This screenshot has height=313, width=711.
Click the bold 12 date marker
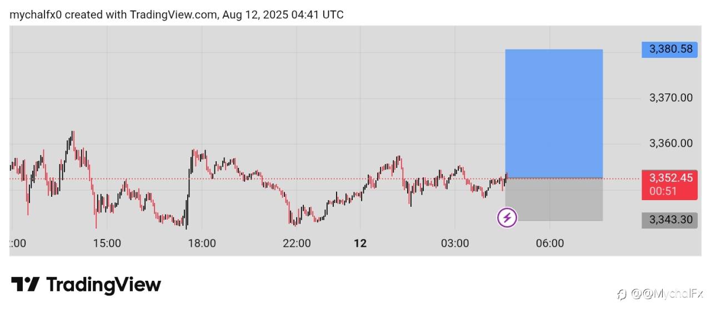pos(361,244)
